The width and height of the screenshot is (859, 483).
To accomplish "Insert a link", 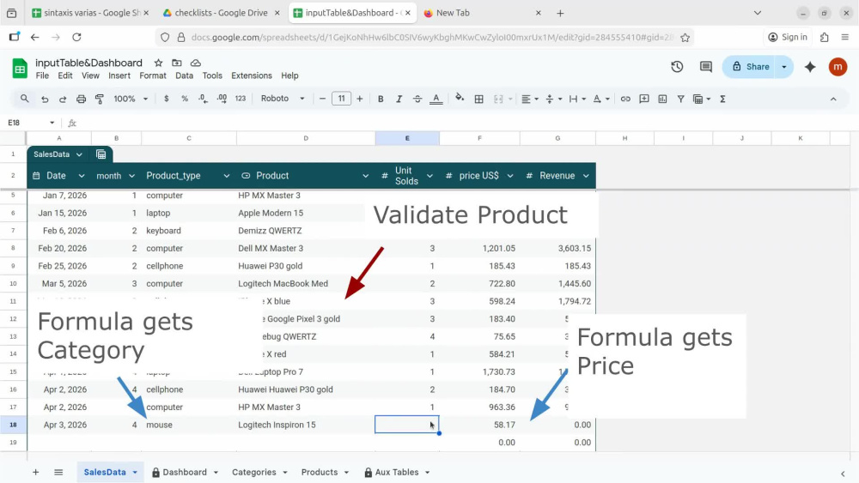I will (625, 99).
